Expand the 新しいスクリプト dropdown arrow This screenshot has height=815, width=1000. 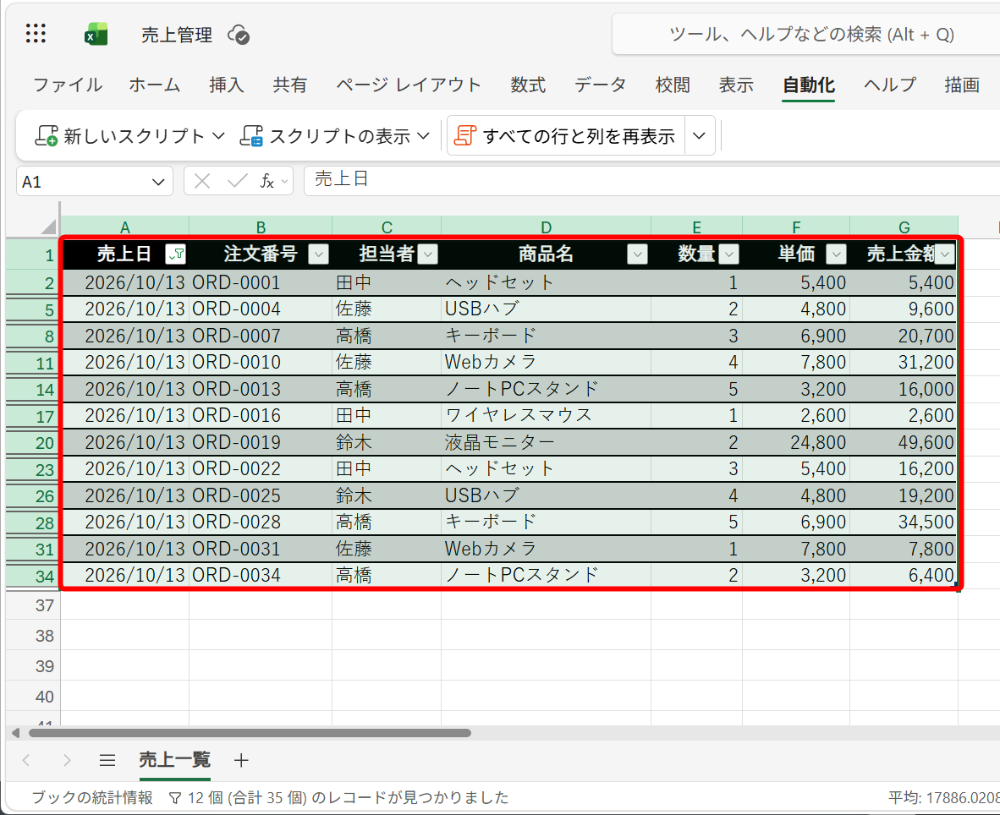[218, 136]
